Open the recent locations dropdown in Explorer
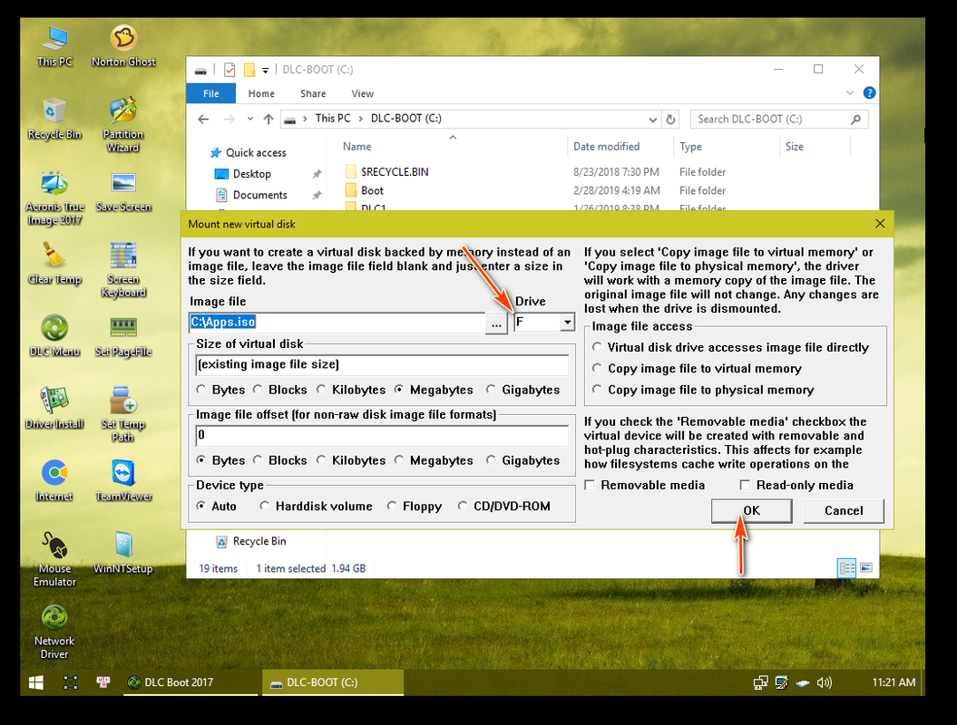 pos(249,119)
